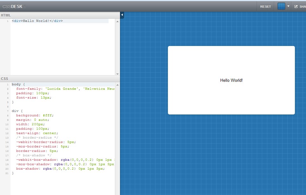Image resolution: width=306 pixels, height=195 pixels.
Task: Click the HTML editor scroll-down arrow
Action: pyautogui.click(x=117, y=74)
